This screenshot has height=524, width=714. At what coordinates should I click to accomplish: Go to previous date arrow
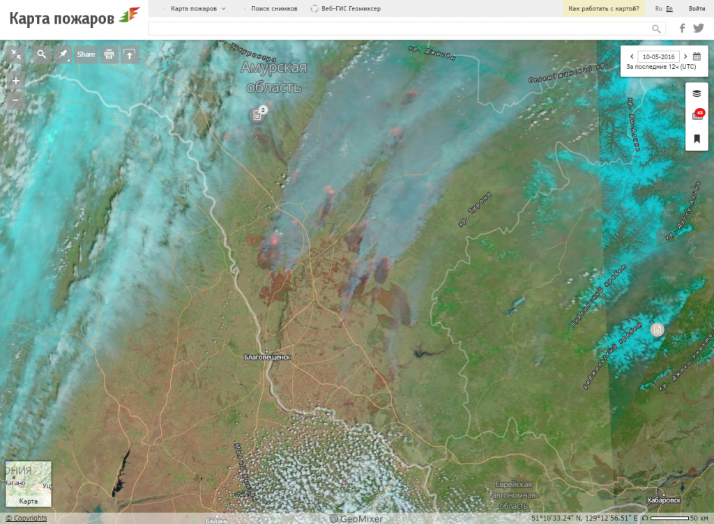coord(632,56)
